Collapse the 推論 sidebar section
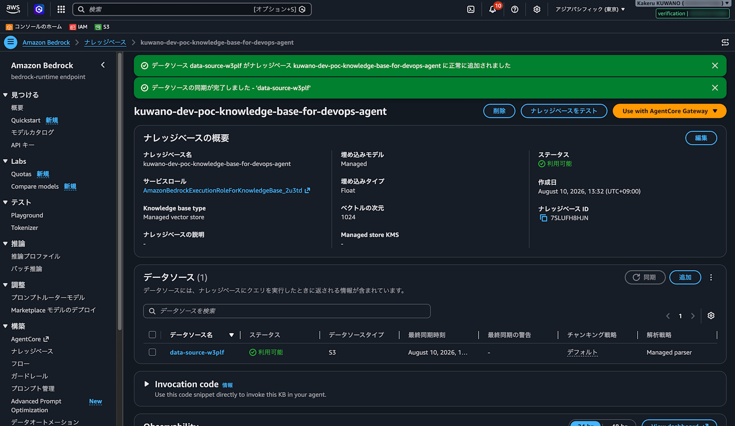The image size is (735, 426). [6, 244]
